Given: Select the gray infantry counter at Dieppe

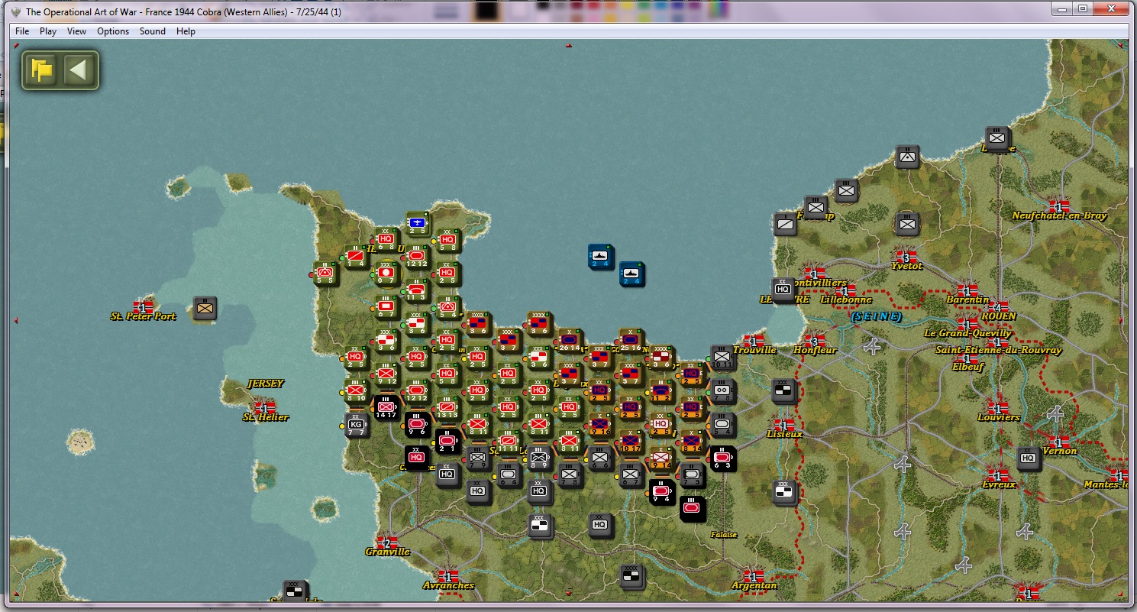Looking at the screenshot, I should pos(997,139).
